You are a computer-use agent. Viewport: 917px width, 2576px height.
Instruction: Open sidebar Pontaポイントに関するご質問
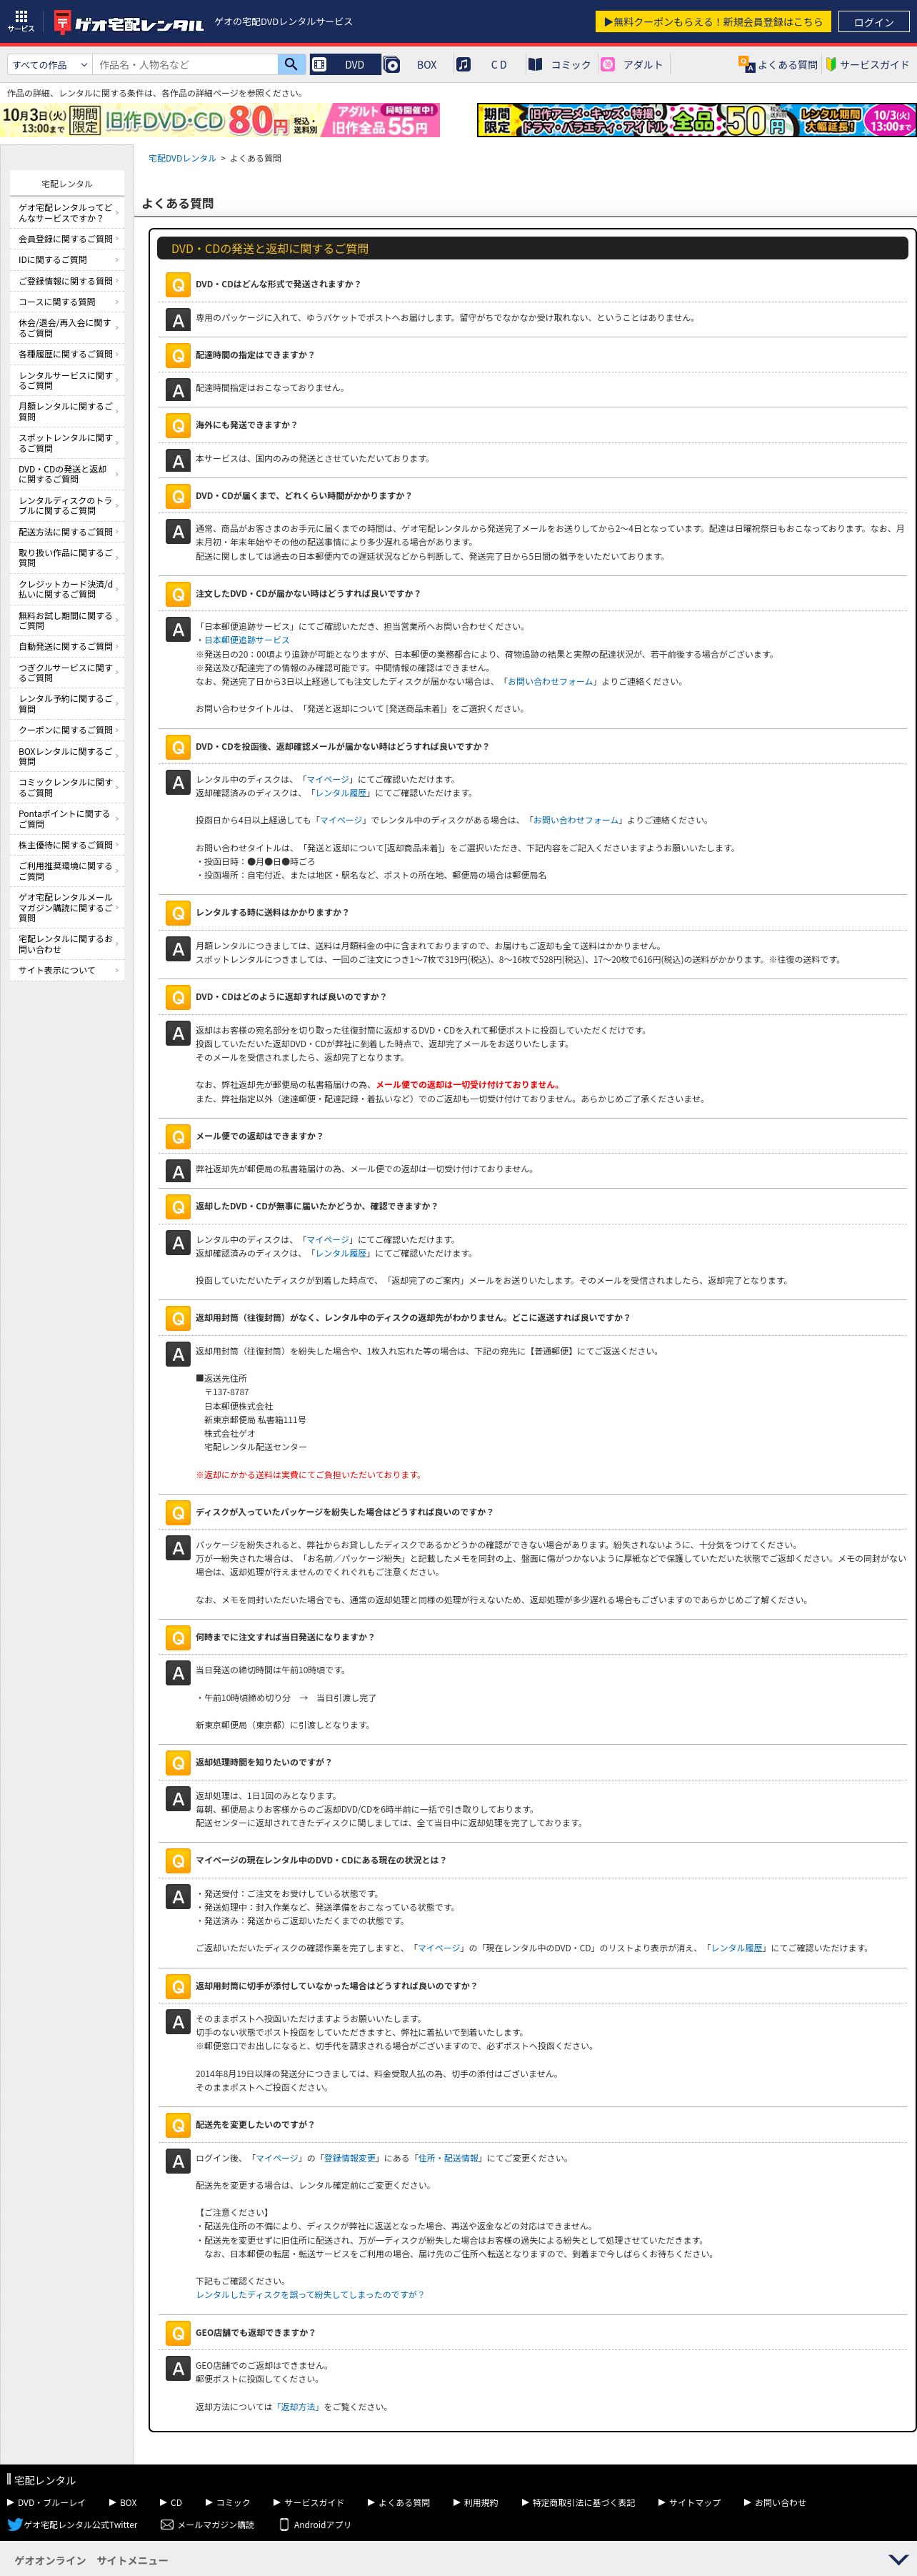(x=67, y=819)
